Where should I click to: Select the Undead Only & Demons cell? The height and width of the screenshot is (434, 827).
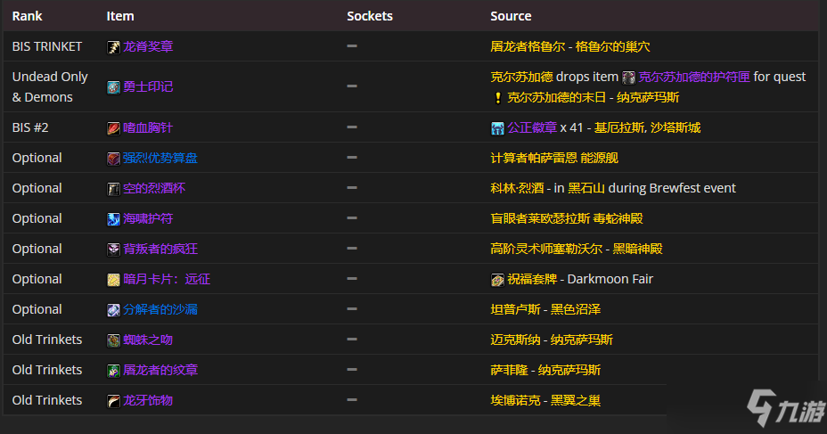(x=50, y=87)
